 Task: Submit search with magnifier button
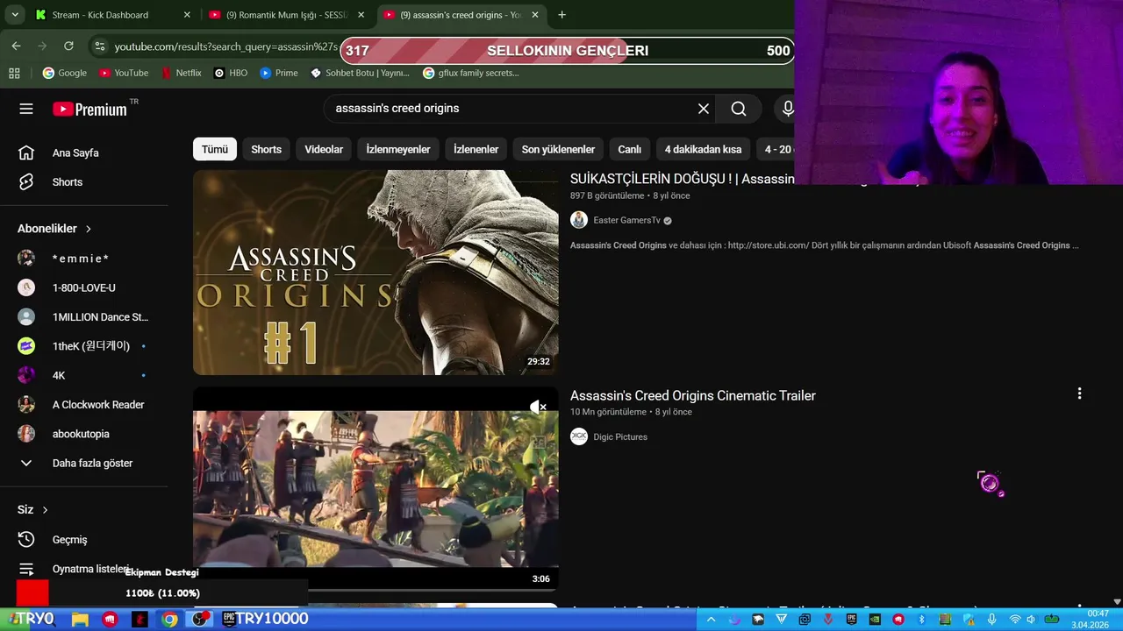(x=739, y=109)
